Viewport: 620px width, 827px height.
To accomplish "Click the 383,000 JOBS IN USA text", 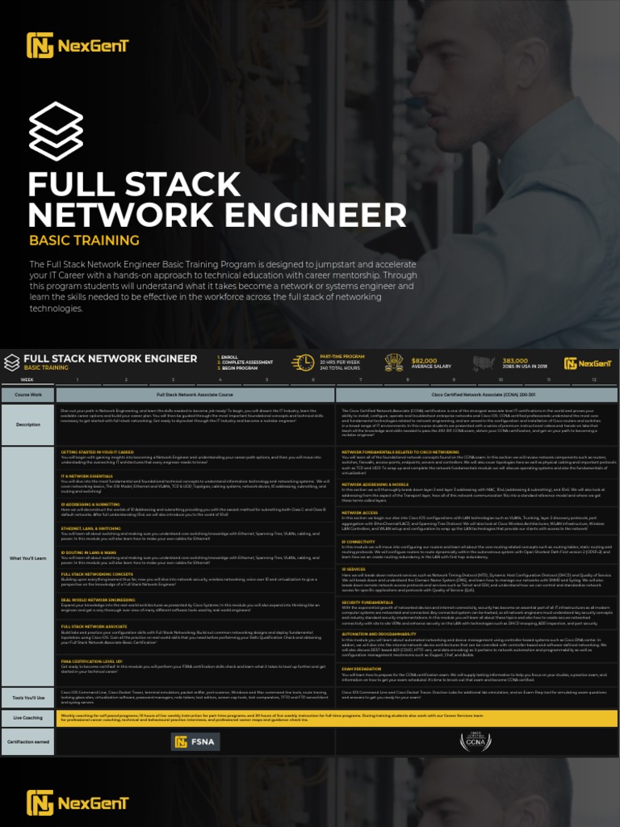I will pyautogui.click(x=525, y=363).
